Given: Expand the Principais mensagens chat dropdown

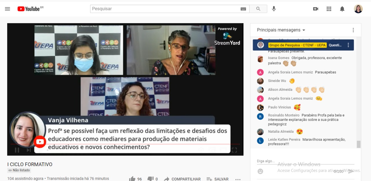Looking at the screenshot, I should coord(281,30).
